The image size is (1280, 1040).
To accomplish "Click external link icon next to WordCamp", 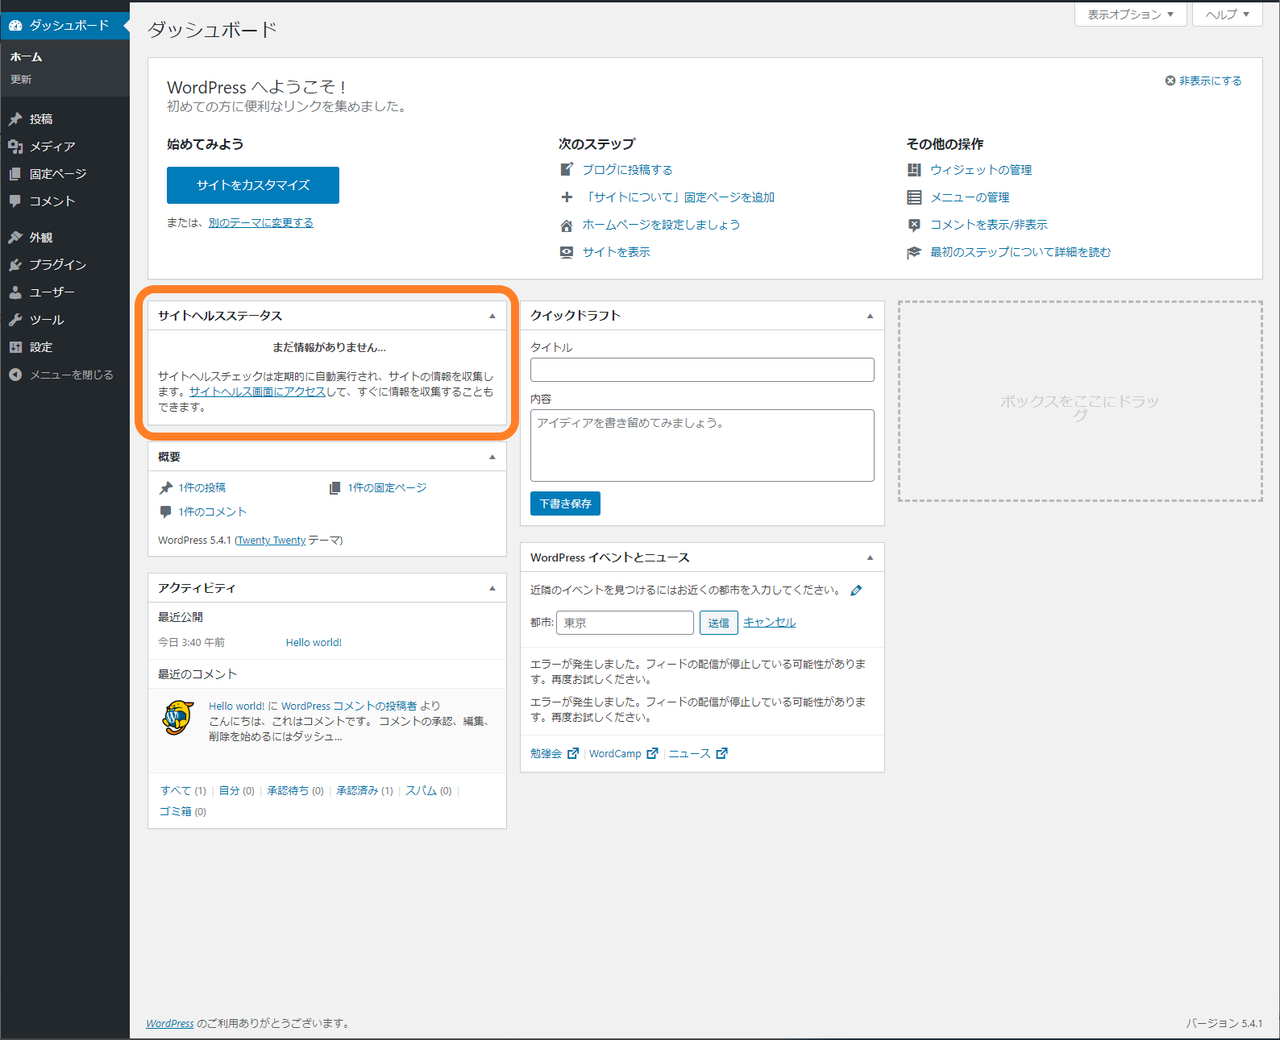I will (653, 753).
